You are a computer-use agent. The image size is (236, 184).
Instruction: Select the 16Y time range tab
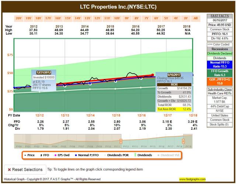58,18
